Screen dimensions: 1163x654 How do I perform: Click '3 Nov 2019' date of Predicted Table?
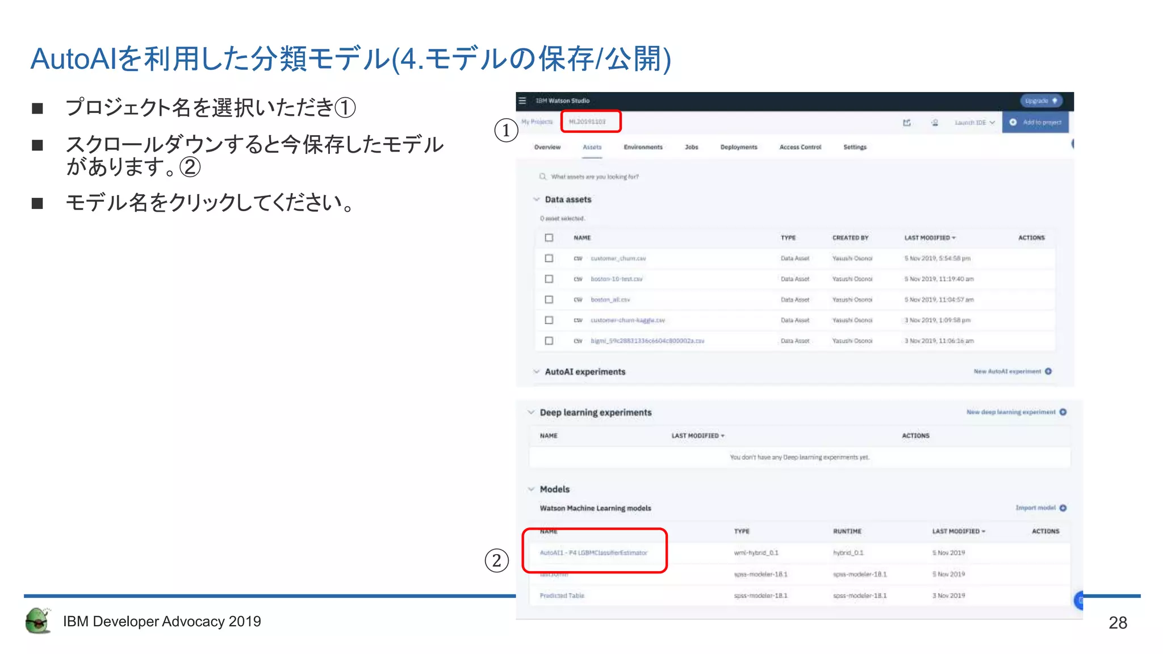click(x=948, y=596)
